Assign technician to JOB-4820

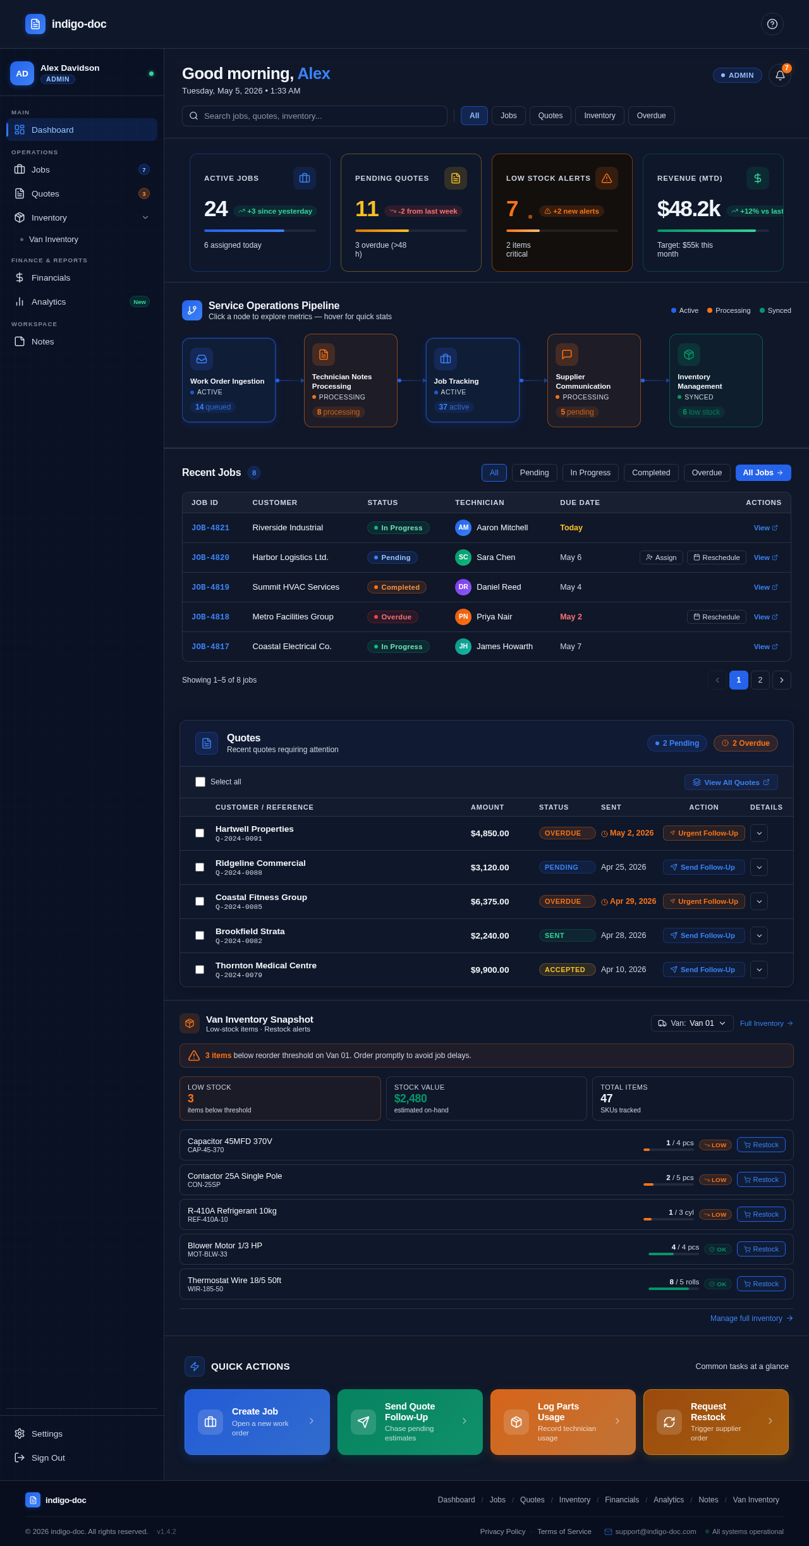(x=661, y=557)
